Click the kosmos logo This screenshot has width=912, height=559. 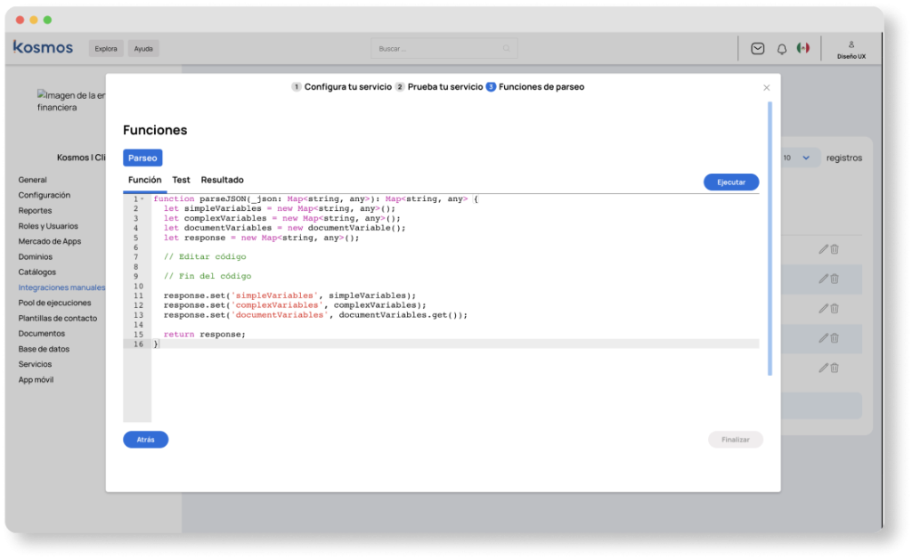pyautogui.click(x=43, y=47)
